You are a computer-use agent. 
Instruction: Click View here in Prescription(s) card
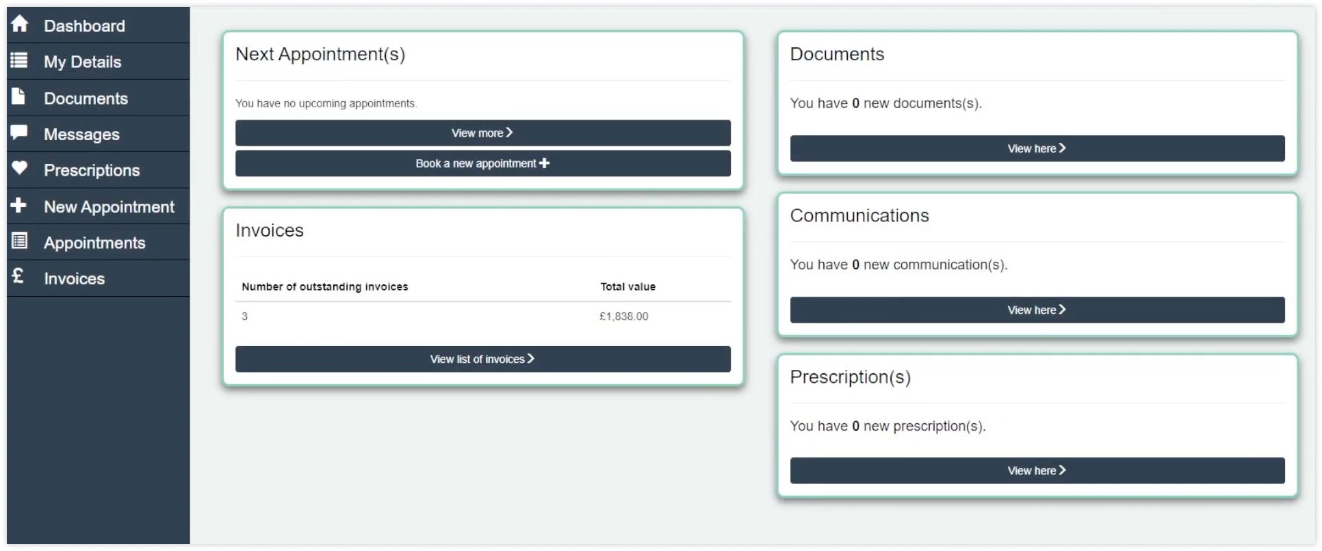click(1037, 470)
